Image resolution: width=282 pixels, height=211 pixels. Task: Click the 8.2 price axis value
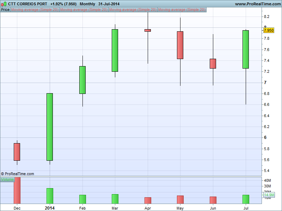(266, 17)
